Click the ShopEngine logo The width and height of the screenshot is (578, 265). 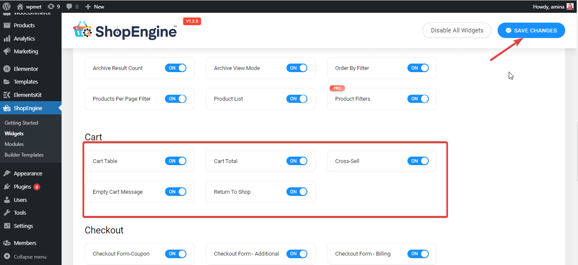click(125, 31)
